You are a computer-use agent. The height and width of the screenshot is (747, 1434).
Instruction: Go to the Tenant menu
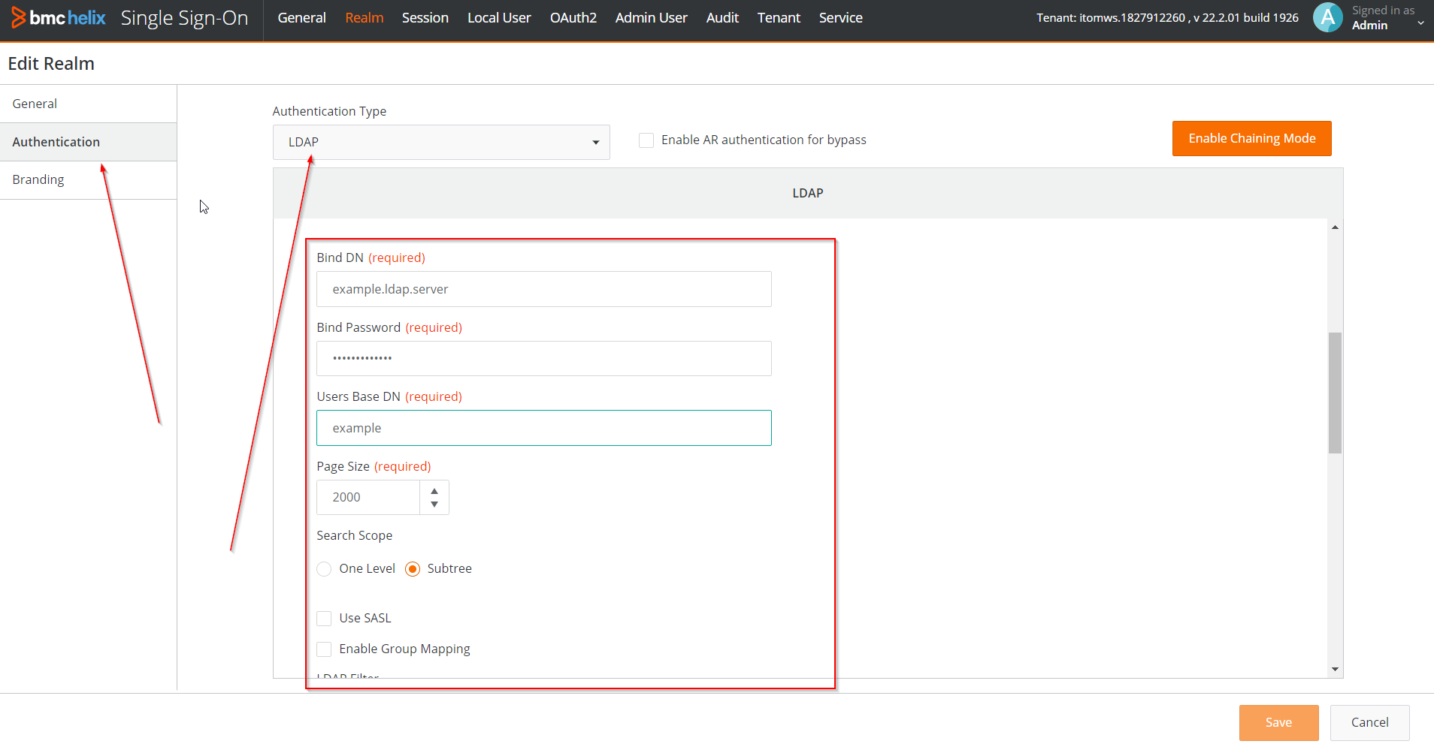click(x=779, y=18)
